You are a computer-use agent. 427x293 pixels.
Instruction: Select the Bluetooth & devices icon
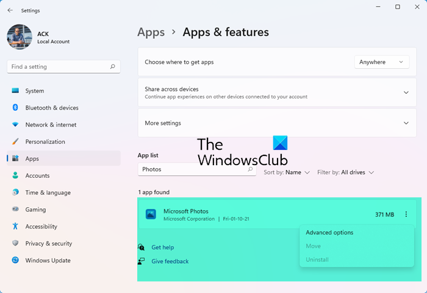point(15,107)
